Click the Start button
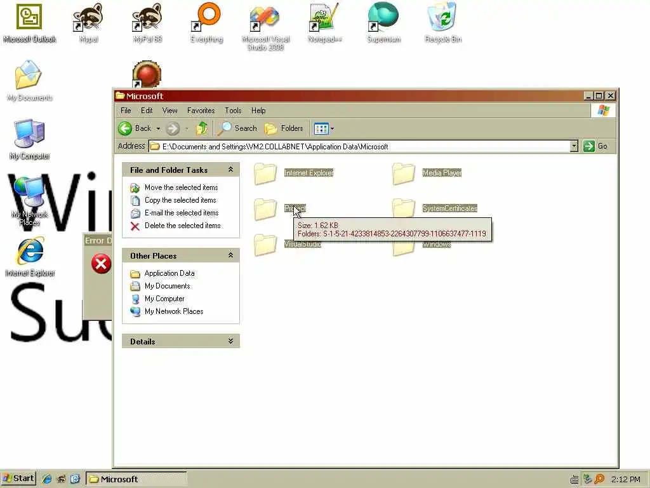This screenshot has width=650, height=488. click(x=18, y=479)
